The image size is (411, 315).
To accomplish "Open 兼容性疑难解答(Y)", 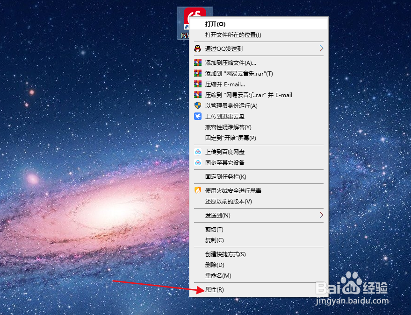I will coord(259,127).
